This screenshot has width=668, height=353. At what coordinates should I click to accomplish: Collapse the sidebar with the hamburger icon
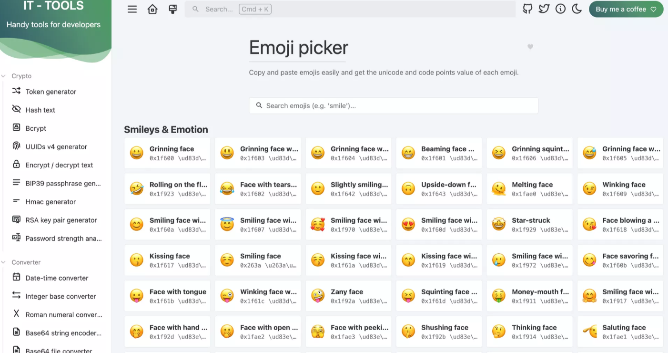(132, 9)
